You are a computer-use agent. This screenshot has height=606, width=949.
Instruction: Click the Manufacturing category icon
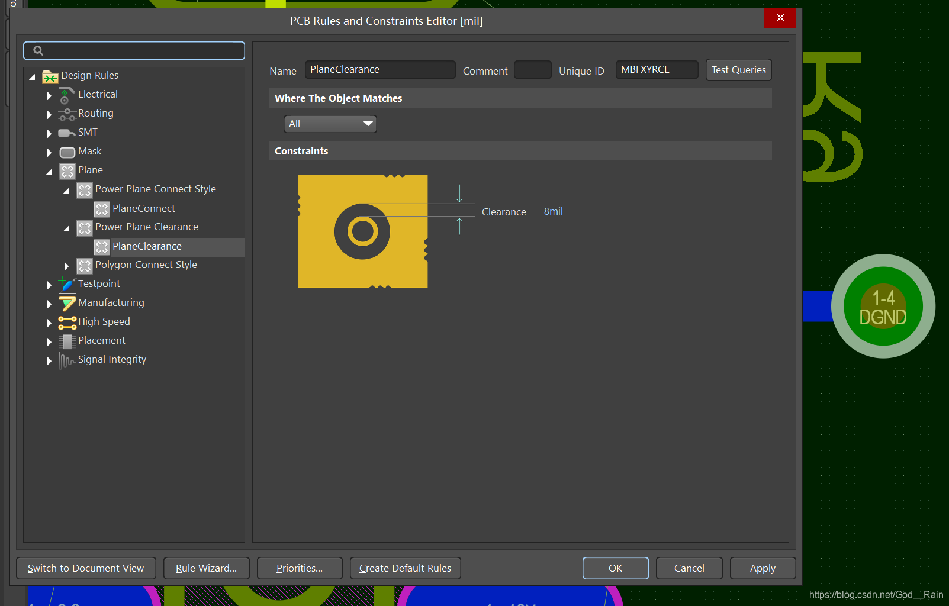tap(67, 304)
